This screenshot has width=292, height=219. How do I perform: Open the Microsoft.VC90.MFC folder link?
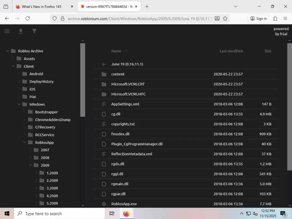tap(128, 94)
